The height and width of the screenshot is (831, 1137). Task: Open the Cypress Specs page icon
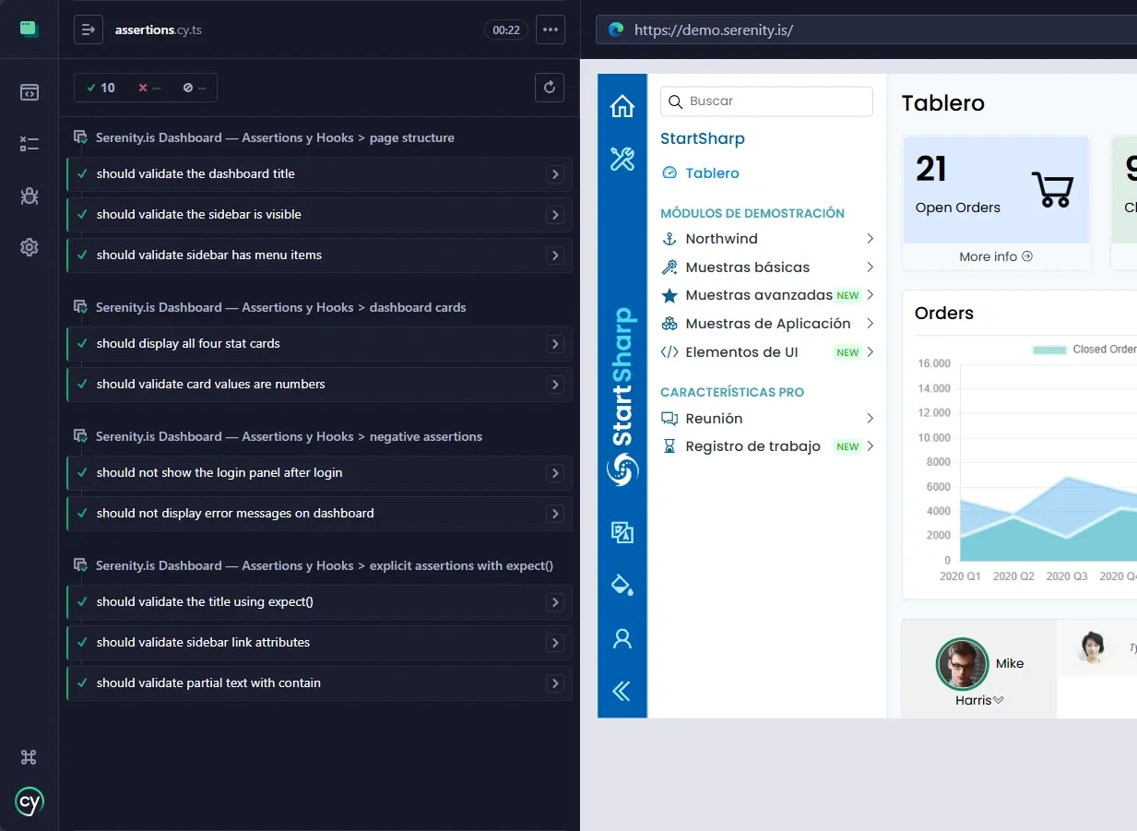[30, 92]
